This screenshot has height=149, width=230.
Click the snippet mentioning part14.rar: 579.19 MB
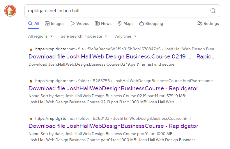coord(107,99)
